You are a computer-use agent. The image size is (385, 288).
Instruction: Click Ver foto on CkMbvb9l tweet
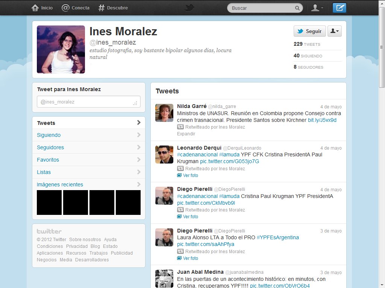pos(188,217)
